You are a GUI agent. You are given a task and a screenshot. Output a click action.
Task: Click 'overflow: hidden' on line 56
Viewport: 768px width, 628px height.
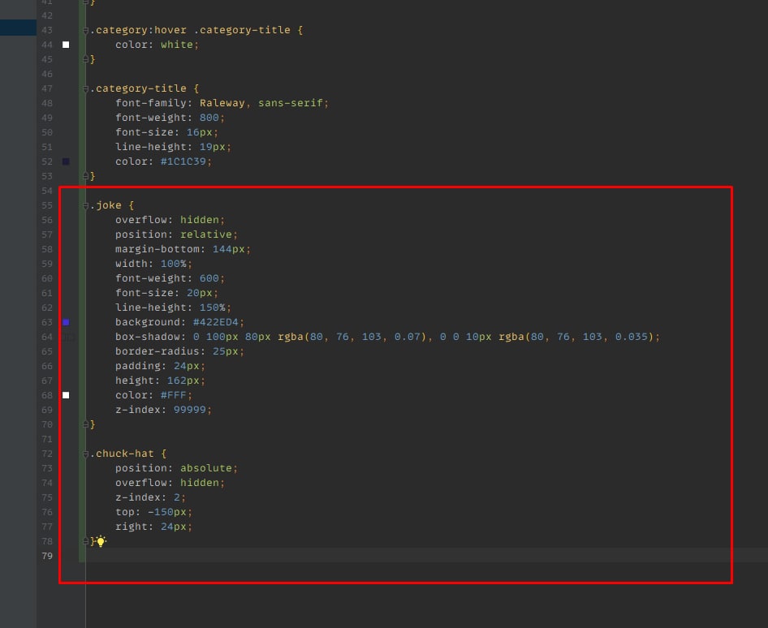pyautogui.click(x=170, y=220)
